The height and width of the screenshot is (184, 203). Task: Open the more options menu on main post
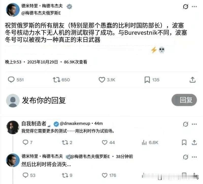[x=194, y=7]
